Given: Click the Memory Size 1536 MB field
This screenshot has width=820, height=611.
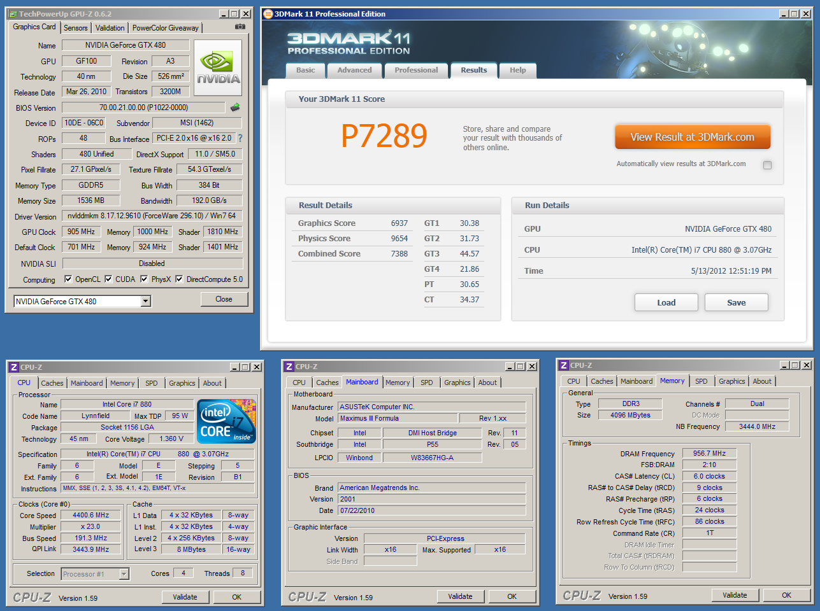Looking at the screenshot, I should [91, 200].
